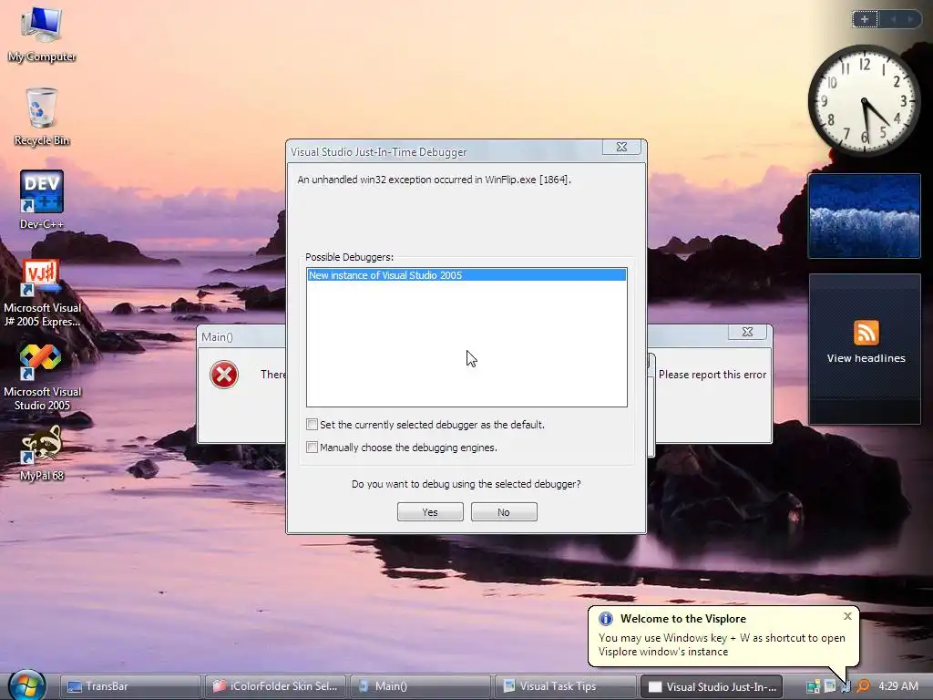This screenshot has height=700, width=933.
Task: Click the sidebar next gadgets arrow
Action: [910, 19]
